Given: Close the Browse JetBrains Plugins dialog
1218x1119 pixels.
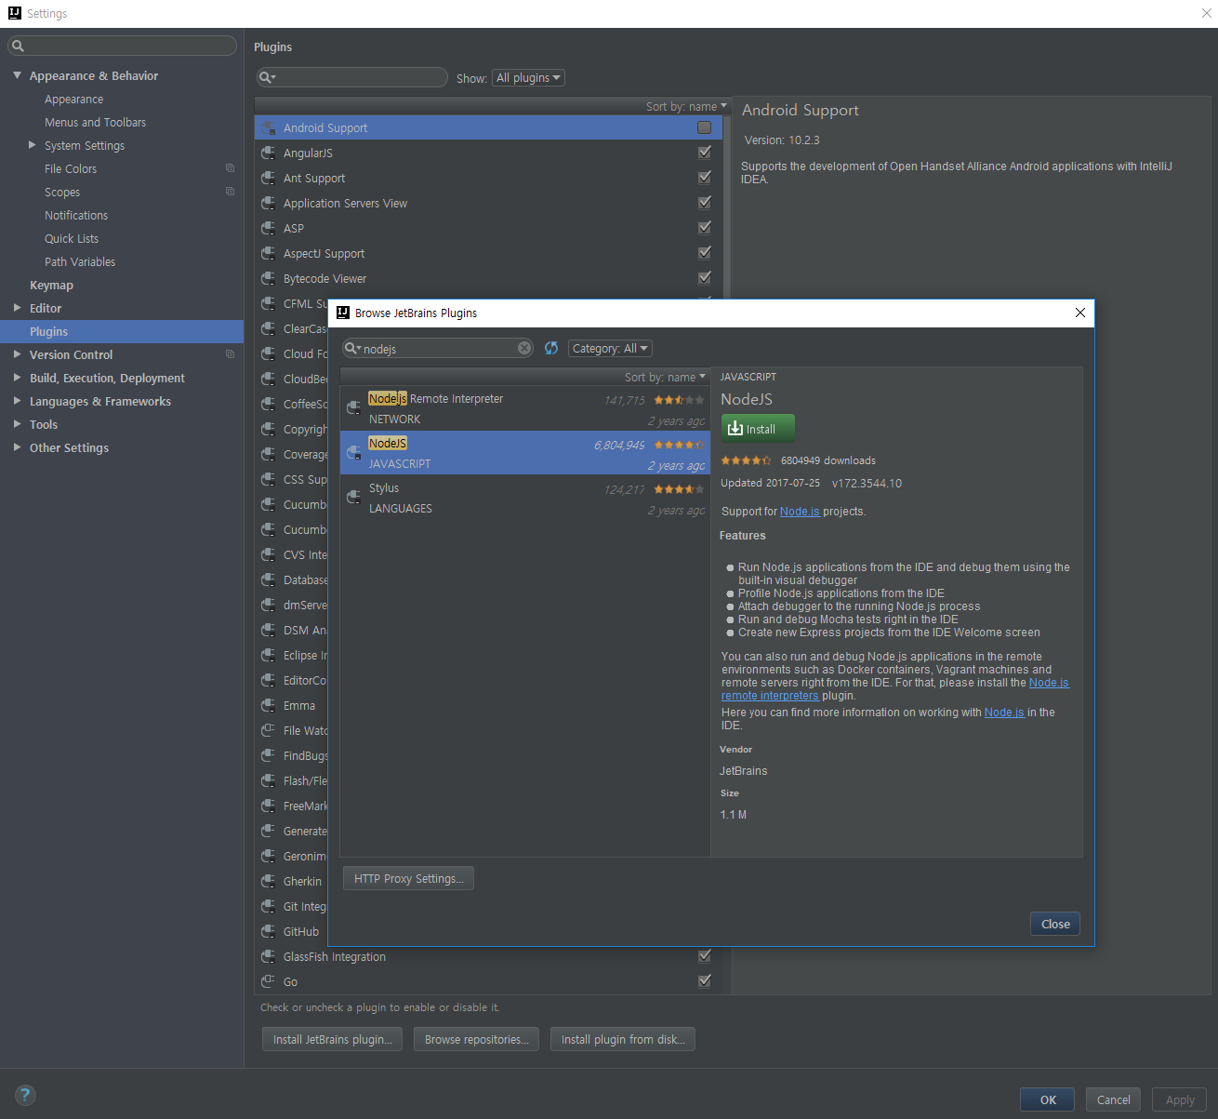Looking at the screenshot, I should pos(1055,924).
